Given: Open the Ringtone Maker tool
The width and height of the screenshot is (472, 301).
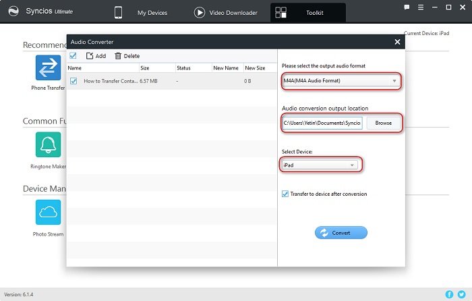Looking at the screenshot, I should point(48,144).
